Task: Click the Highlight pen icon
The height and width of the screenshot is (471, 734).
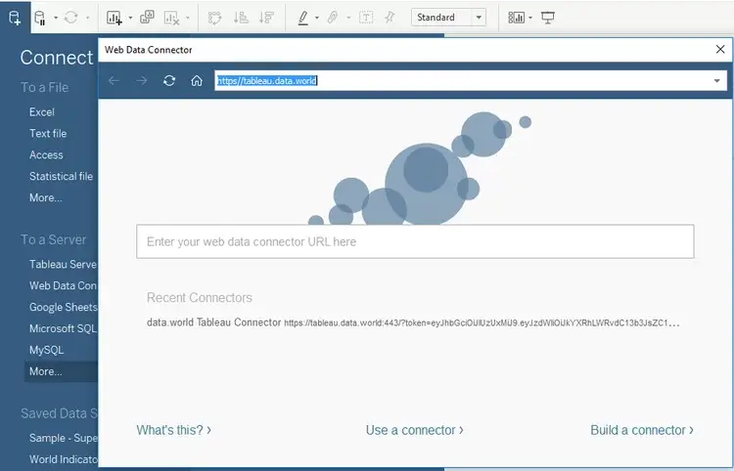Action: (x=303, y=18)
